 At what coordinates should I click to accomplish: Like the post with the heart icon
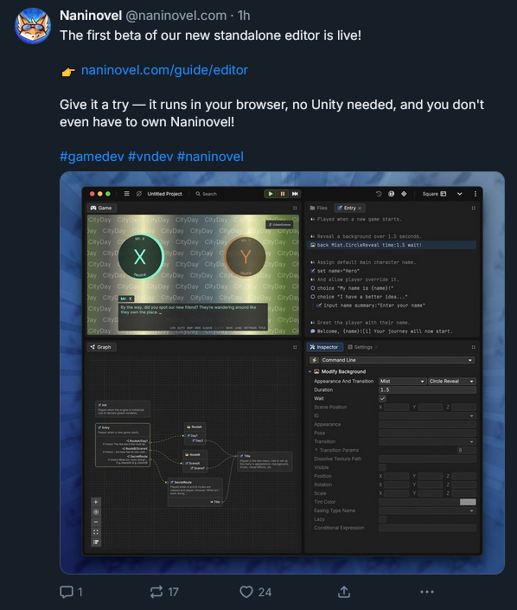pos(246,592)
